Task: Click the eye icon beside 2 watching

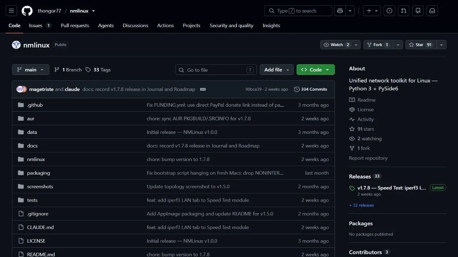Action: tap(352, 138)
